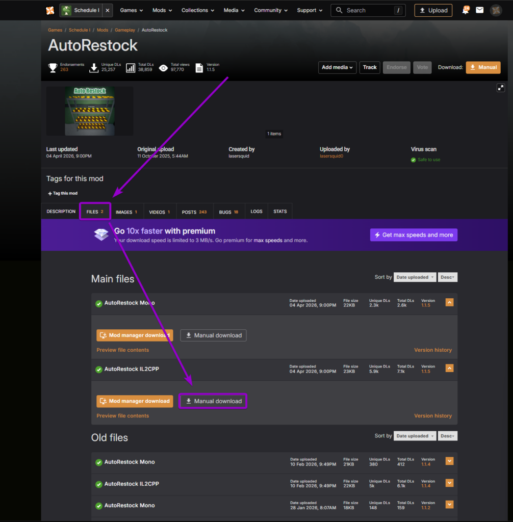
Task: Click the orange Manual download button in header
Action: coord(483,67)
